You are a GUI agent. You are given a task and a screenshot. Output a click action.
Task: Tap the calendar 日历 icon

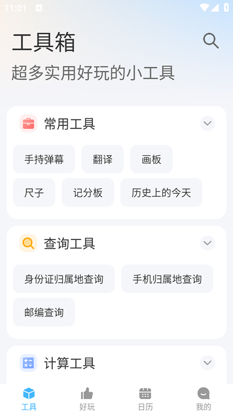(145, 394)
